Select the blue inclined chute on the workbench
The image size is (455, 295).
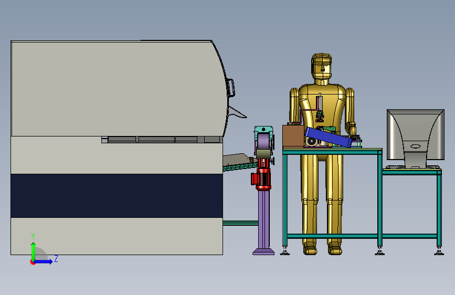pyautogui.click(x=328, y=137)
